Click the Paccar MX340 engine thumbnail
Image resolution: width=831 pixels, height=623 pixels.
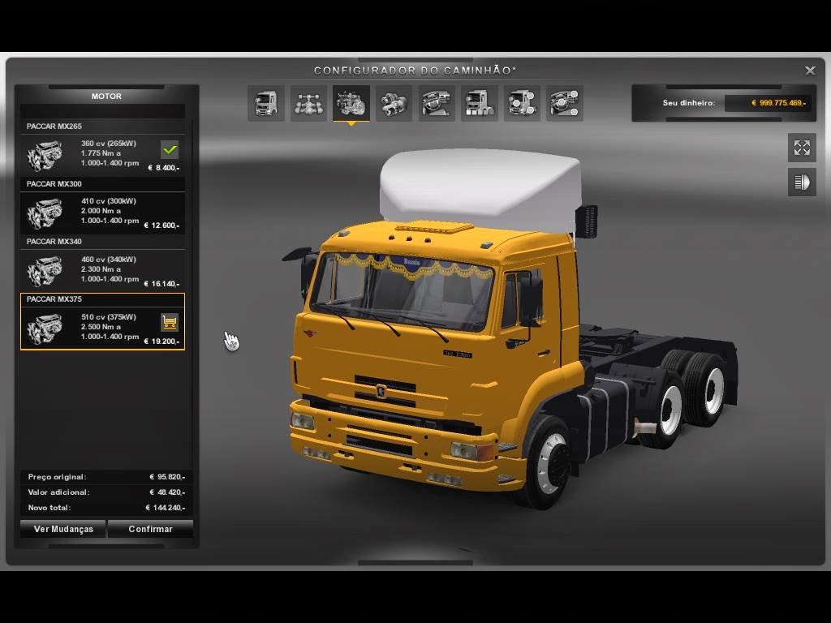(x=45, y=271)
